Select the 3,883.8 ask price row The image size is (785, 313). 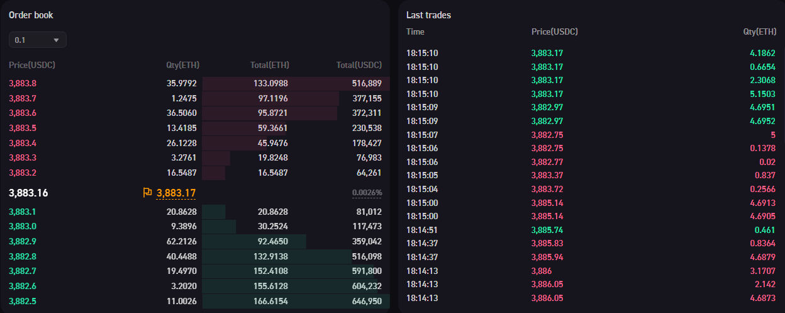tap(23, 83)
